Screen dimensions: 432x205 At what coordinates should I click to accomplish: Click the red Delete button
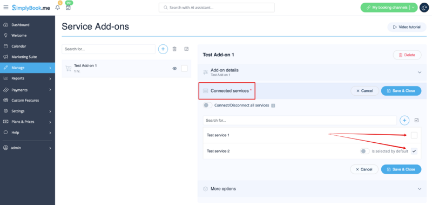click(407, 55)
